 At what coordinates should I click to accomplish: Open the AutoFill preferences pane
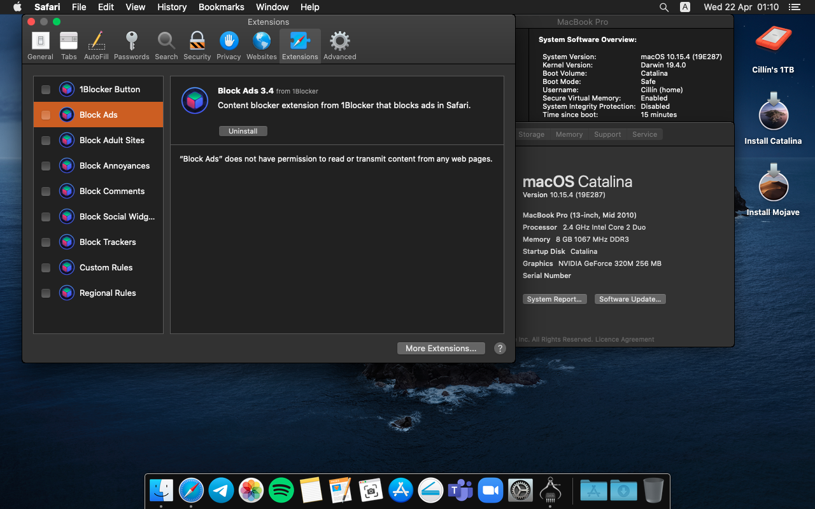(x=96, y=46)
